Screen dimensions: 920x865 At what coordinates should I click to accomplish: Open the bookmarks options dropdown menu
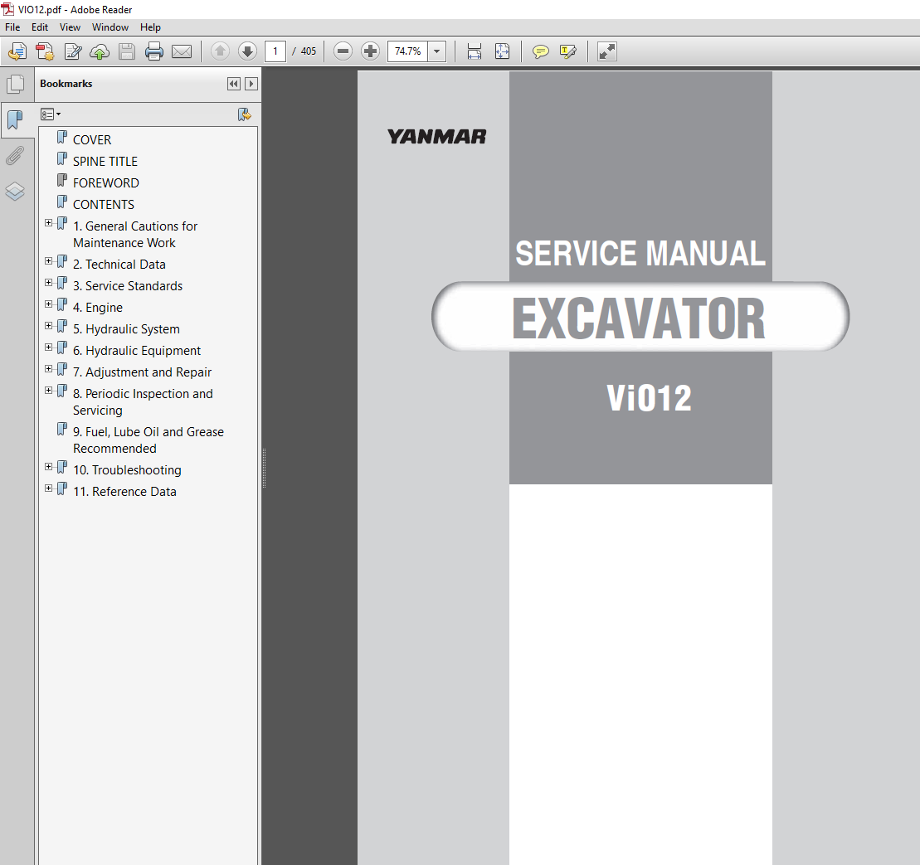[51, 114]
